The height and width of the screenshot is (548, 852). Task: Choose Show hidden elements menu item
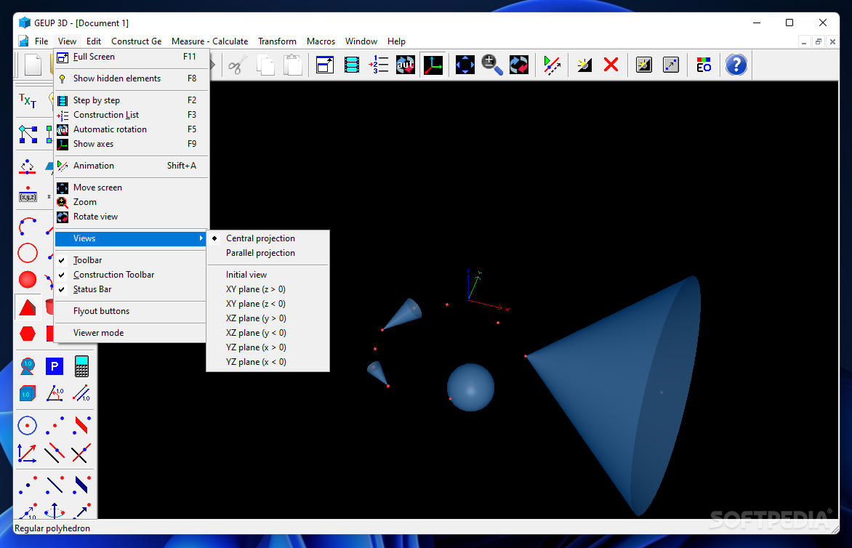[130, 78]
